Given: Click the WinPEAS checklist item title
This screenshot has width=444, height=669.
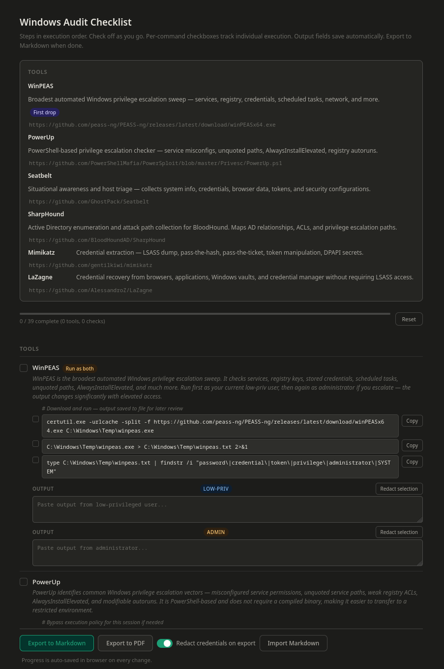Looking at the screenshot, I should pyautogui.click(x=46, y=368).
